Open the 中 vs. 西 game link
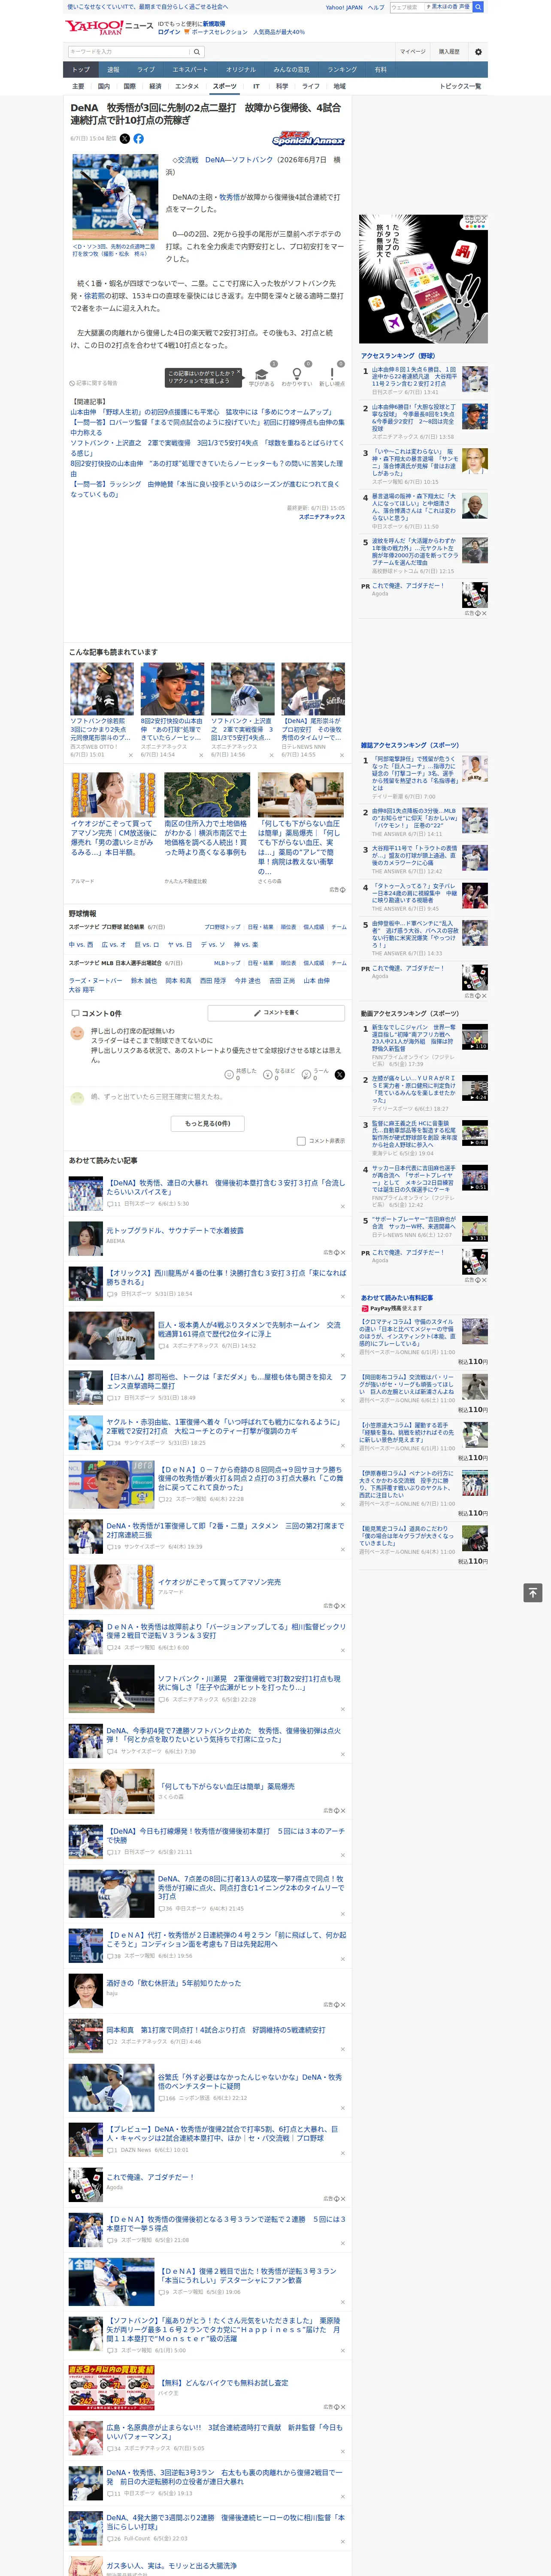551x2576 pixels. (x=81, y=944)
